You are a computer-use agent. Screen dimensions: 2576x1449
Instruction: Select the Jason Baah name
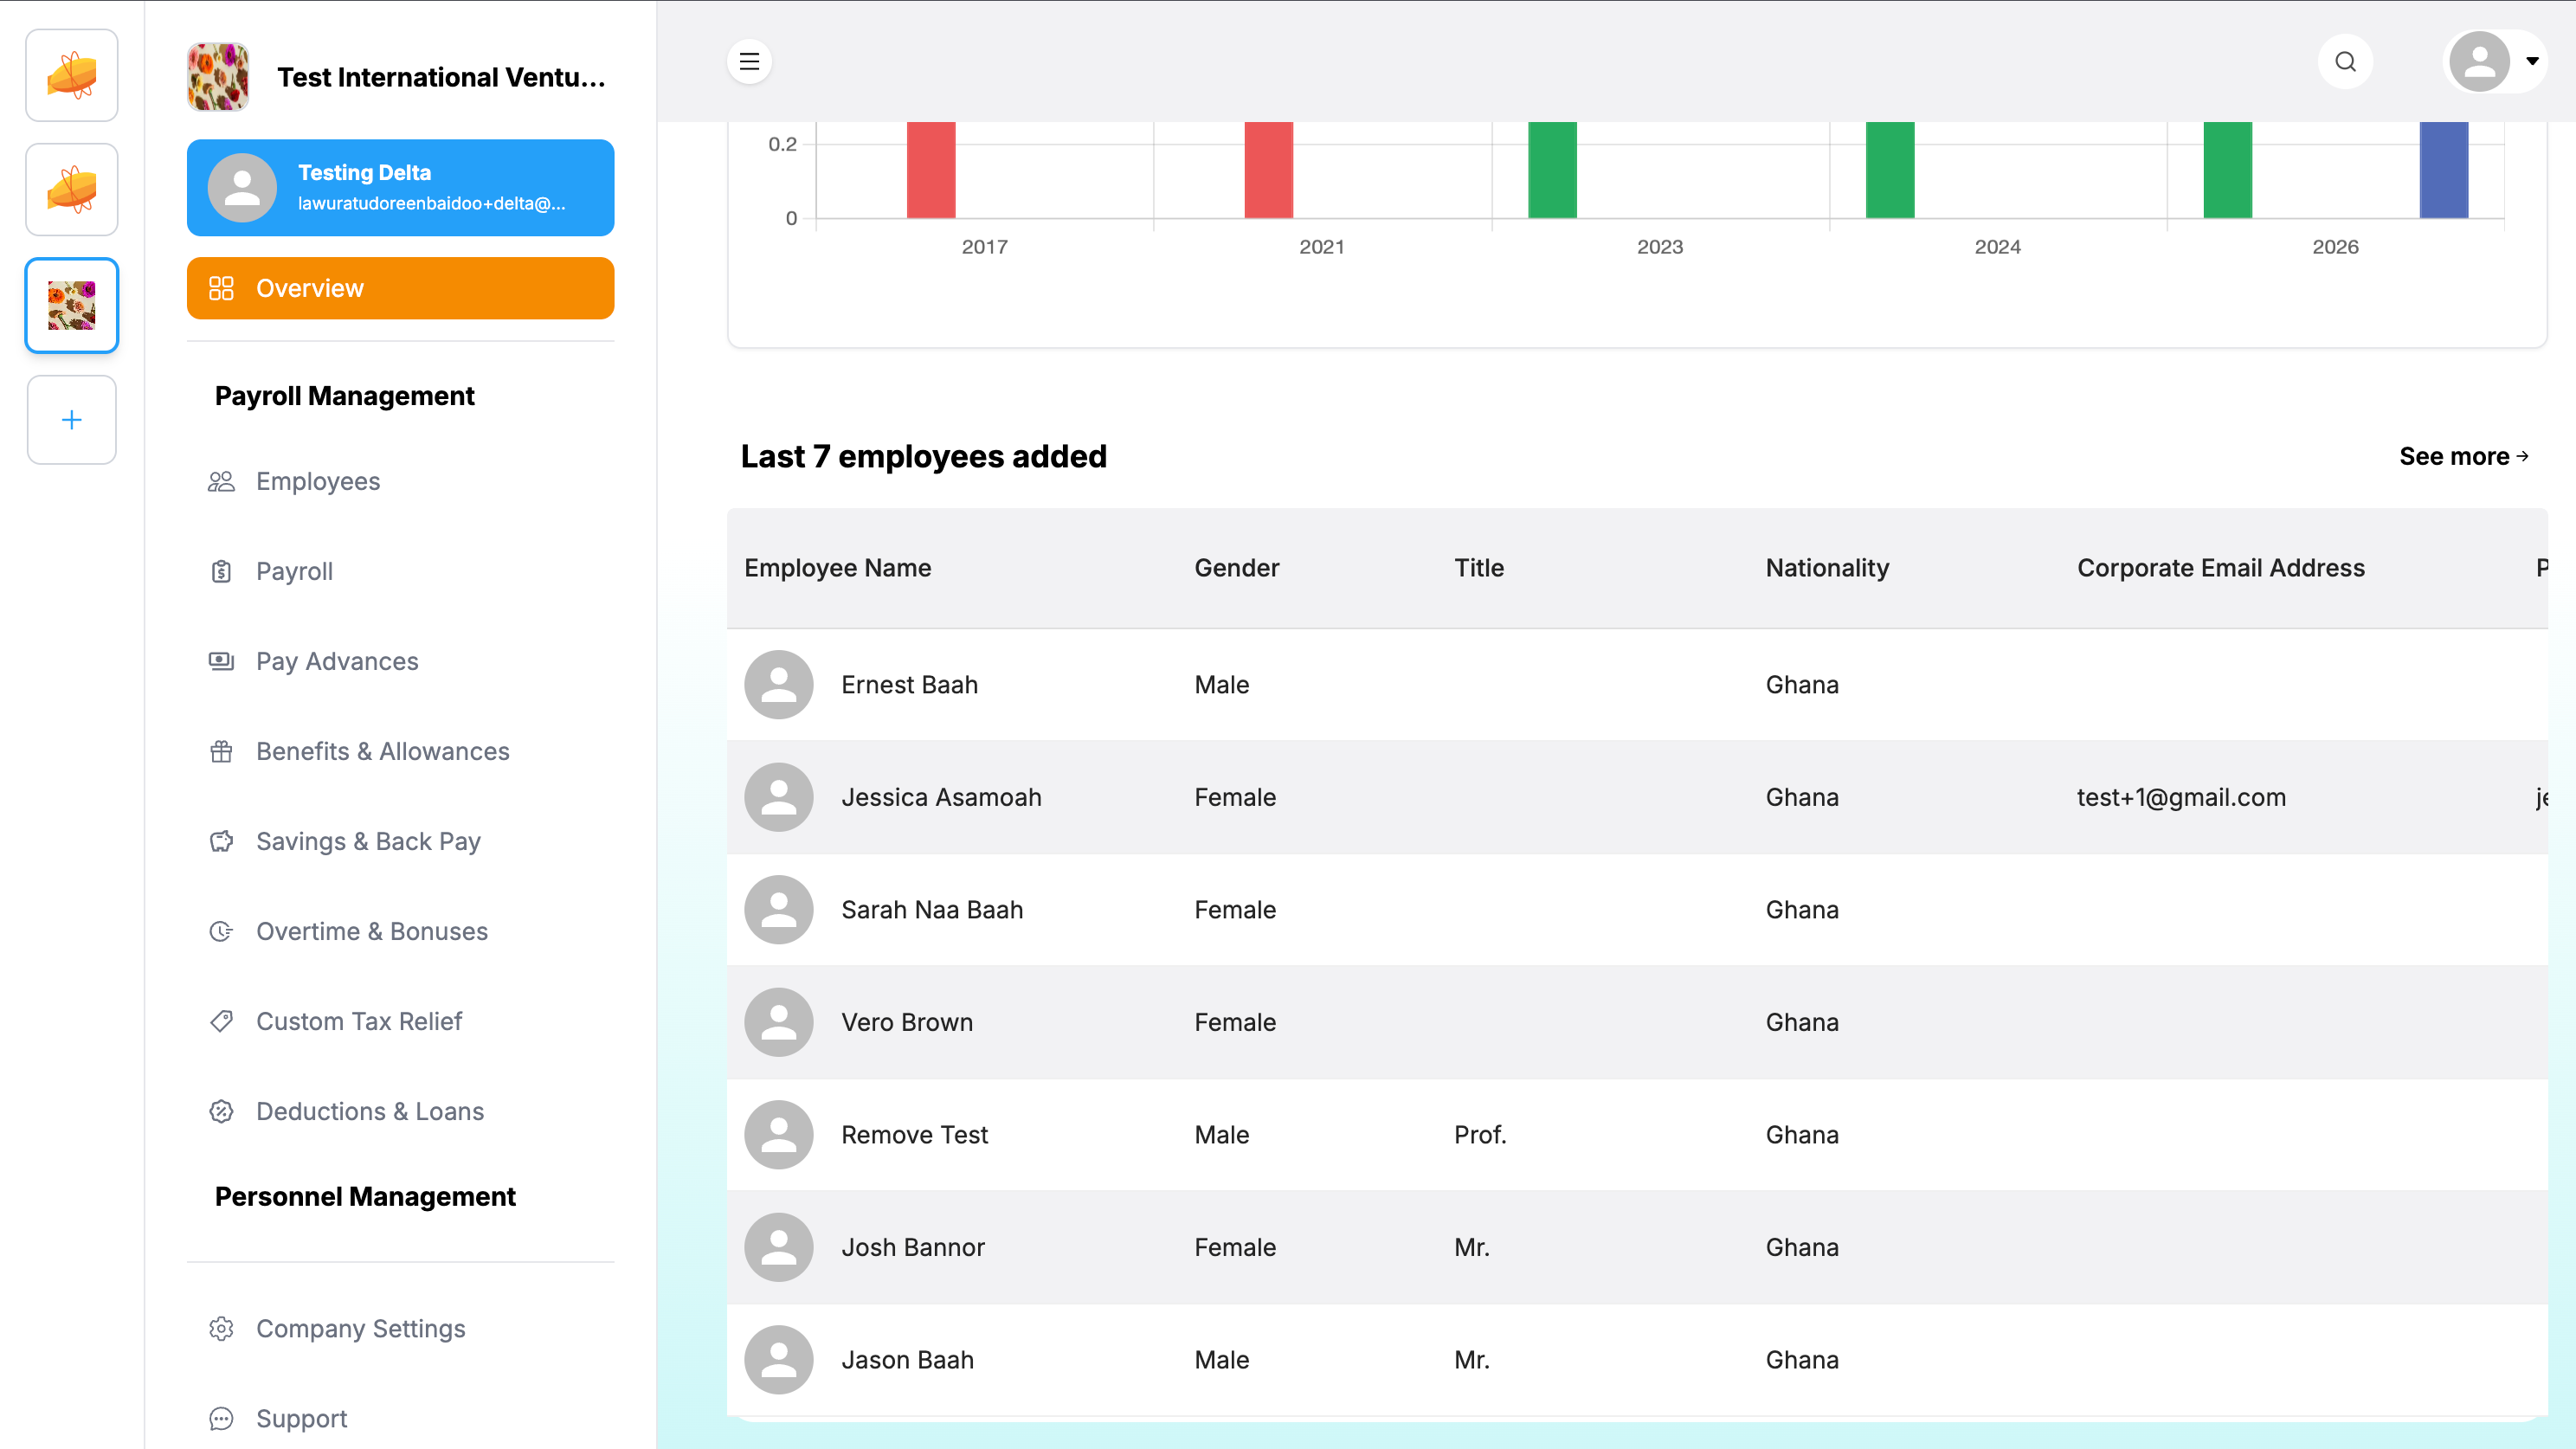907,1360
